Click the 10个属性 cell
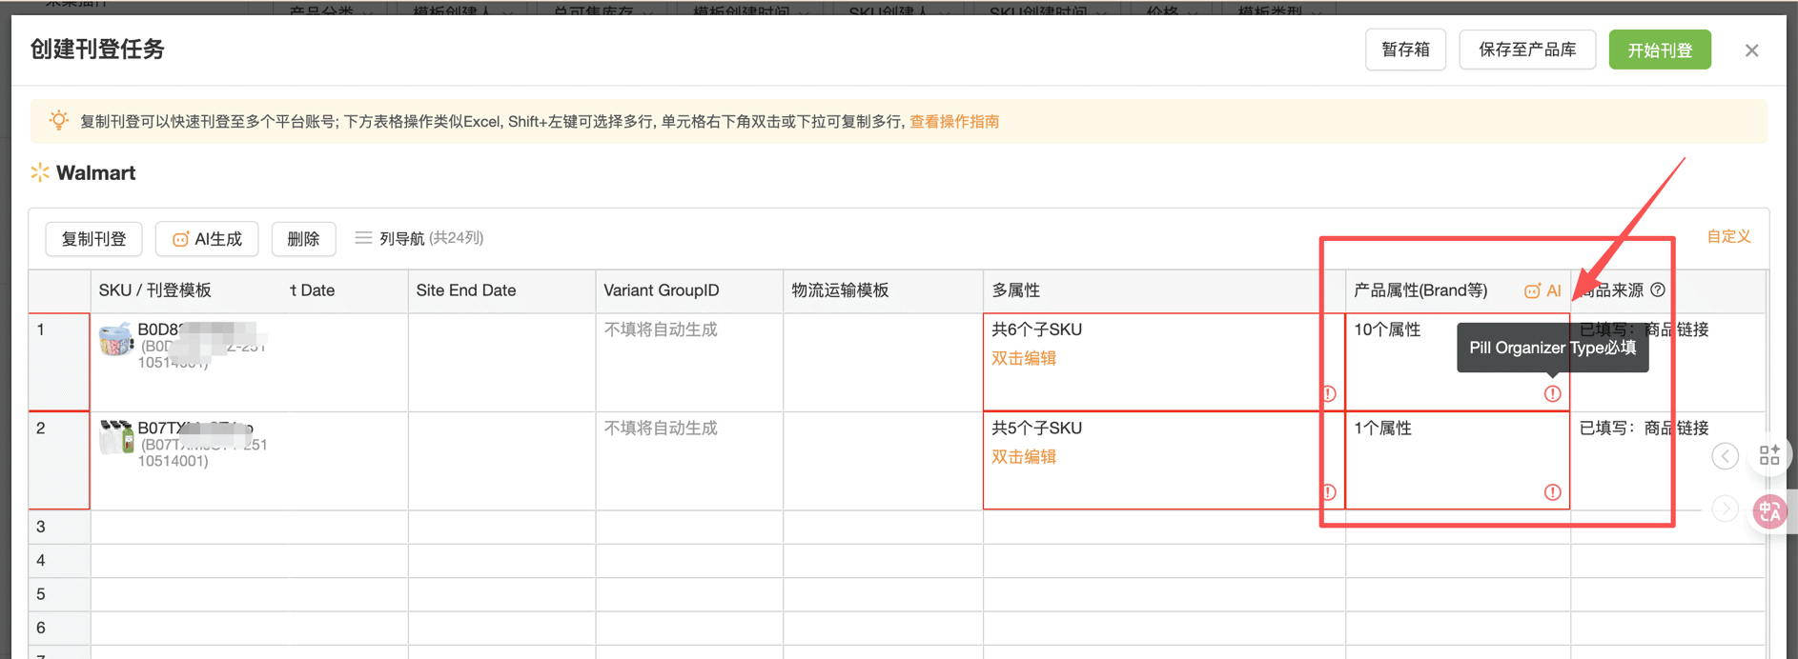This screenshot has width=1798, height=659. [x=1458, y=362]
